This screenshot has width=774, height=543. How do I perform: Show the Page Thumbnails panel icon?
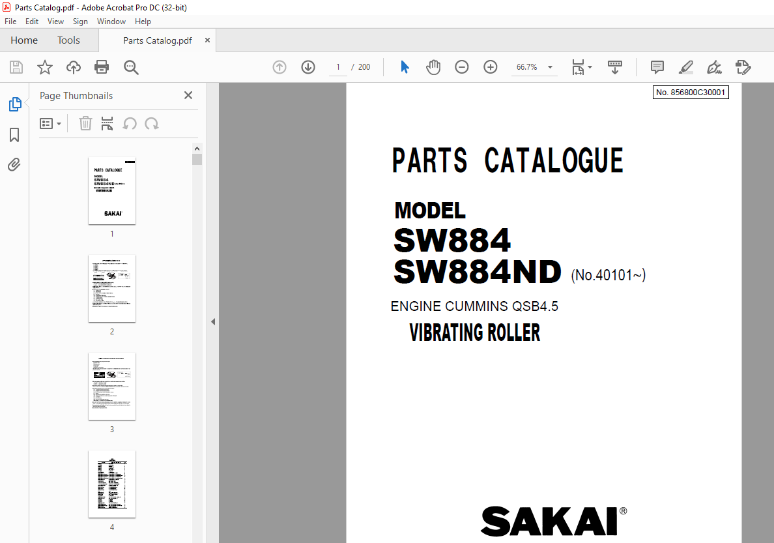click(x=15, y=104)
